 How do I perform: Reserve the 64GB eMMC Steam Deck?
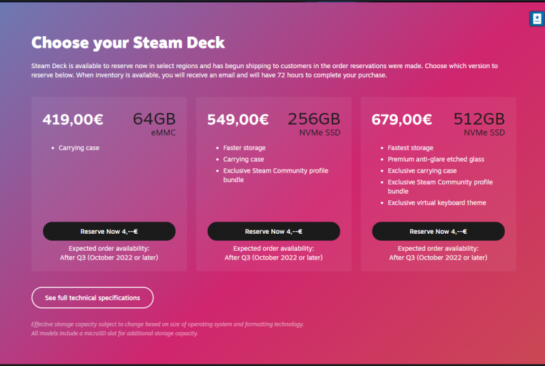pos(109,232)
